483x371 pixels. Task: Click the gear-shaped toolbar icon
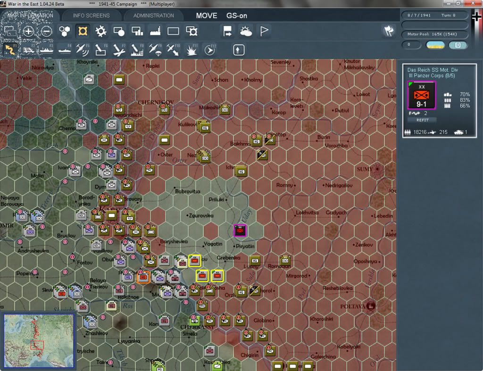point(101,31)
